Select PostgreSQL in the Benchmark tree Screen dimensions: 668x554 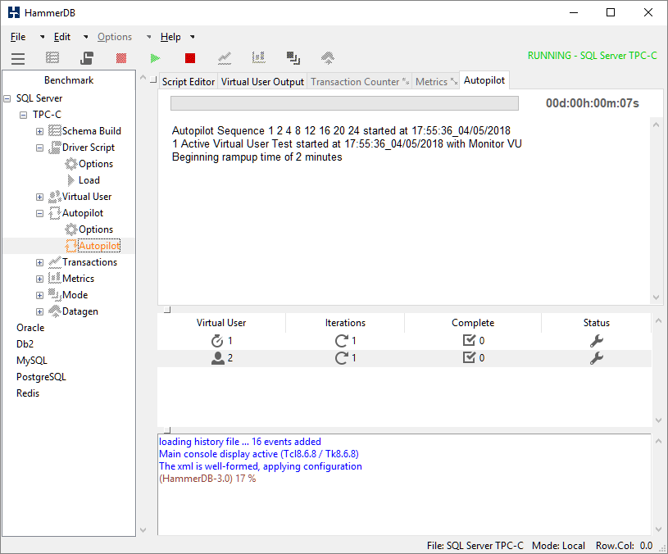click(x=41, y=377)
